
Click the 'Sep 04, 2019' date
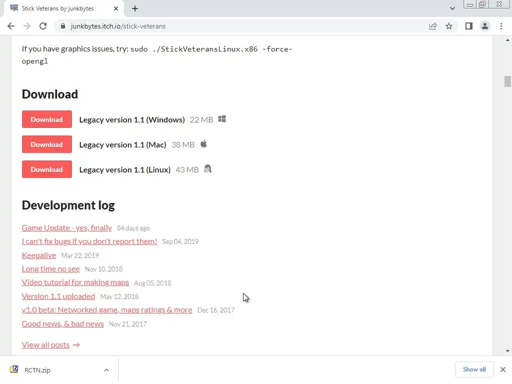coord(180,241)
